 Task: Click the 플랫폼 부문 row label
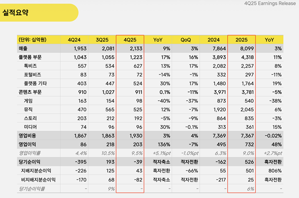pyautogui.click(x=30, y=57)
